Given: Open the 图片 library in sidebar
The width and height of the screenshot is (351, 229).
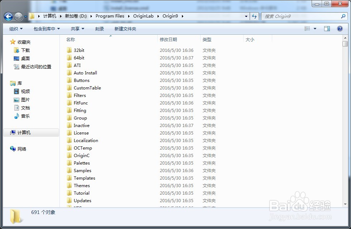Looking at the screenshot, I should [x=25, y=99].
